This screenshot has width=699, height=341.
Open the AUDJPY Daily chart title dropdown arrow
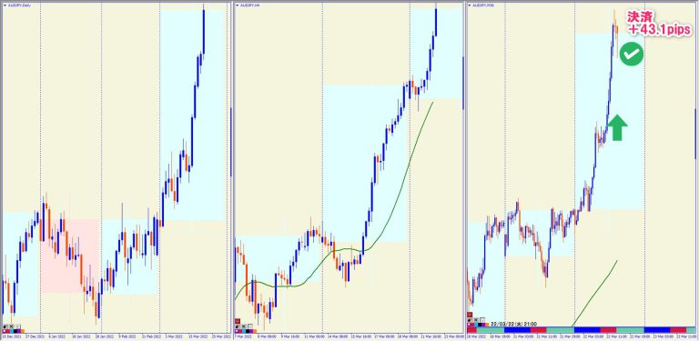coord(5,5)
